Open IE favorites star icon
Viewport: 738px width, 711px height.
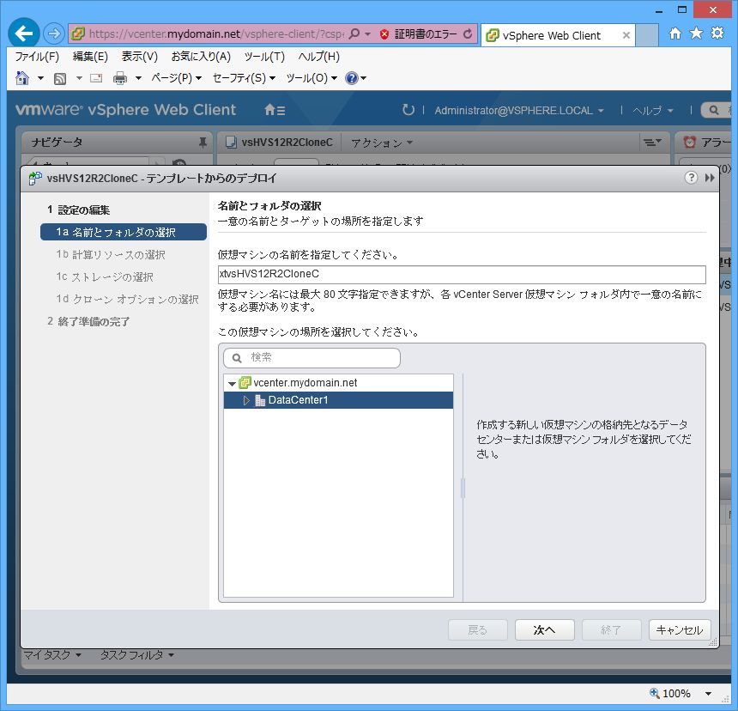pyautogui.click(x=696, y=33)
